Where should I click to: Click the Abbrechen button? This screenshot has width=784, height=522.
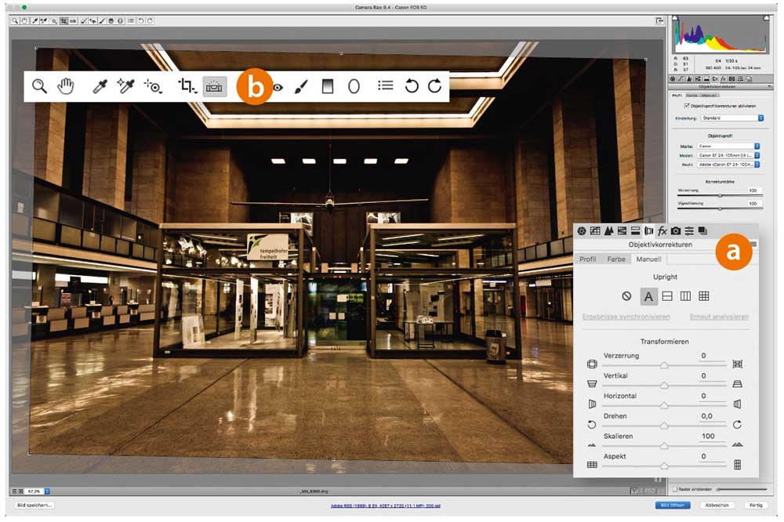click(717, 506)
